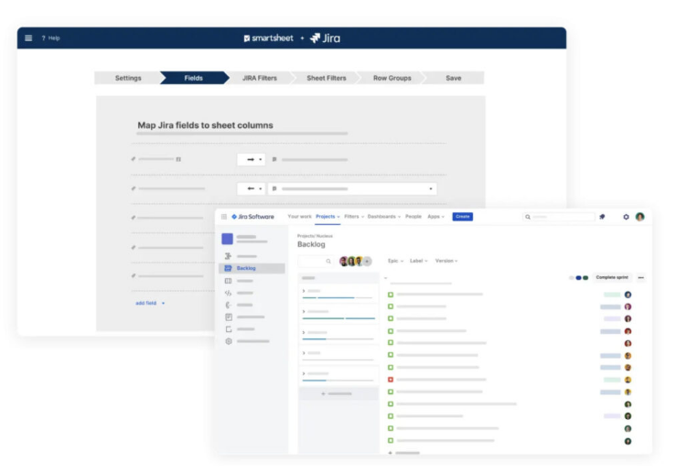
Task: Go to the Row Groups step
Action: pos(392,78)
